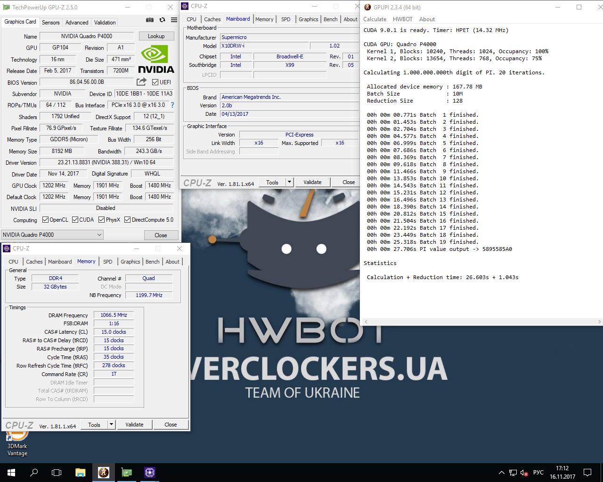Expand Tools arrow in Mainboard CPU-Z
Image resolution: width=603 pixels, height=482 pixels.
click(289, 182)
